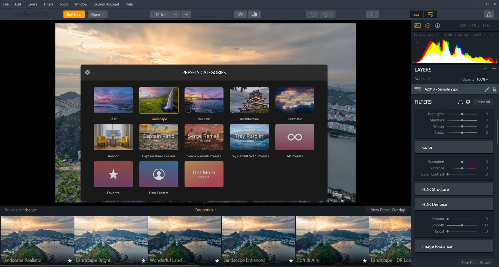Click the lock icon on the layer

click(494, 89)
